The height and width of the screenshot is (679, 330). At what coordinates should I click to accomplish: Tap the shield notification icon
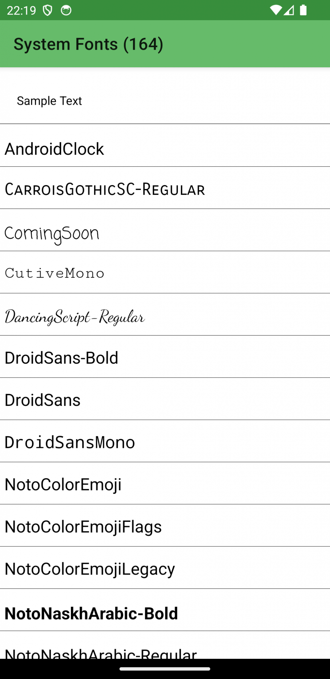click(47, 10)
